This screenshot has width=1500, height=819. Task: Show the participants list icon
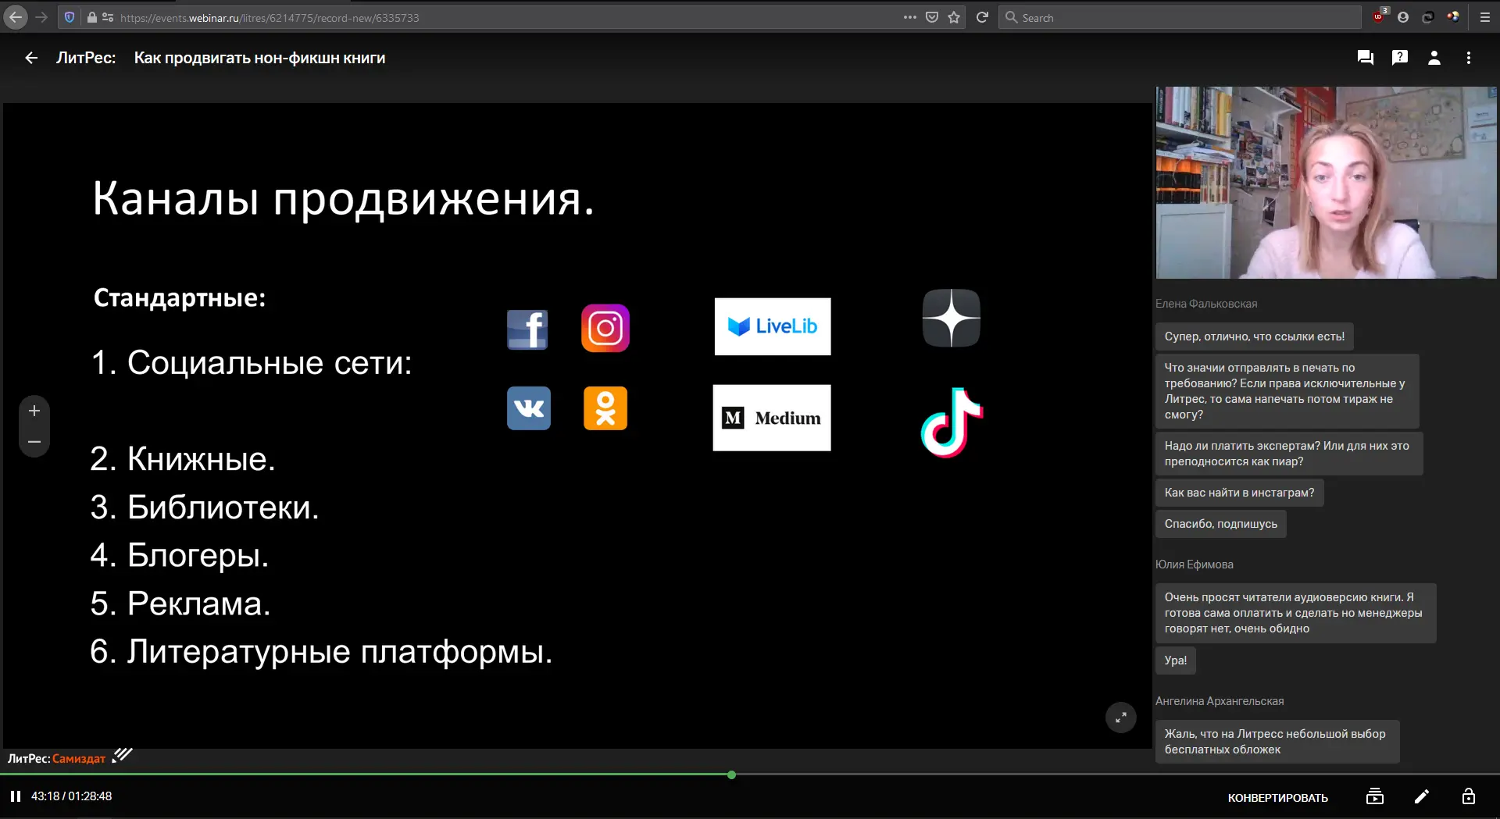[x=1434, y=58]
